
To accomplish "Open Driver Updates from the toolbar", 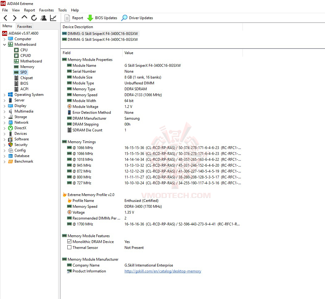I will coord(137,18).
